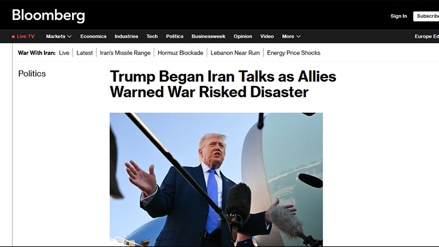Open the Hormuz Blockade story link
The image size is (439, 247).
tap(180, 52)
